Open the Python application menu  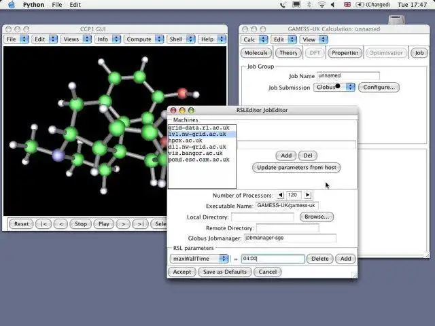click(33, 5)
